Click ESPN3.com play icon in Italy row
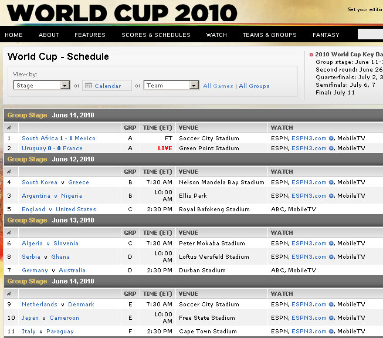The image size is (383, 338). [x=331, y=332]
